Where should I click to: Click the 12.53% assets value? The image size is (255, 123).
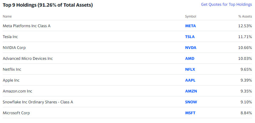coord(245,26)
